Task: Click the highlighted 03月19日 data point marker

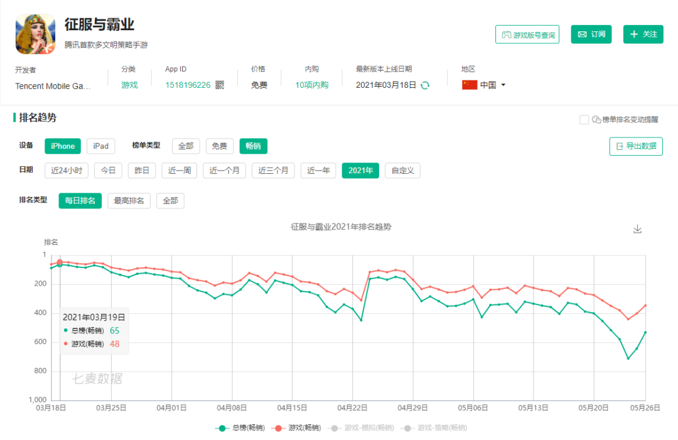Action: click(60, 262)
